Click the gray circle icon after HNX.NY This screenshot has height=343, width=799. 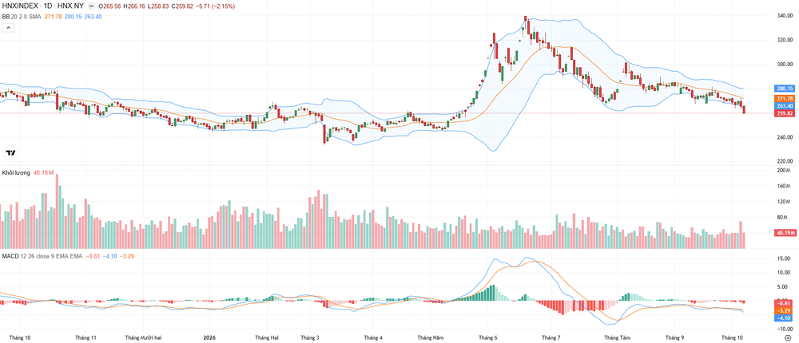[x=92, y=7]
